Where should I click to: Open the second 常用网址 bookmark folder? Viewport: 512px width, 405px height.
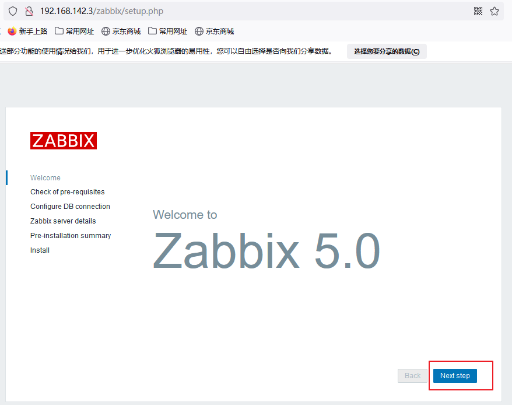168,32
